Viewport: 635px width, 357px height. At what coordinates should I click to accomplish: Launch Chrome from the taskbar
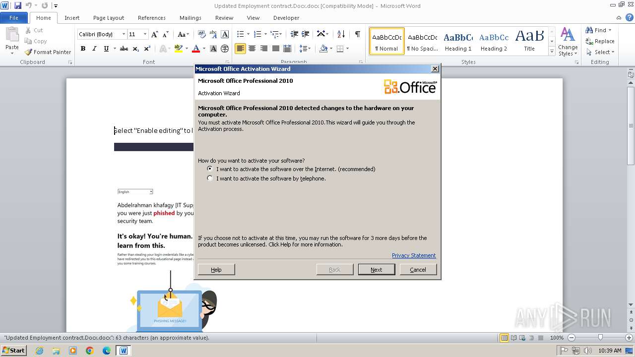point(90,351)
